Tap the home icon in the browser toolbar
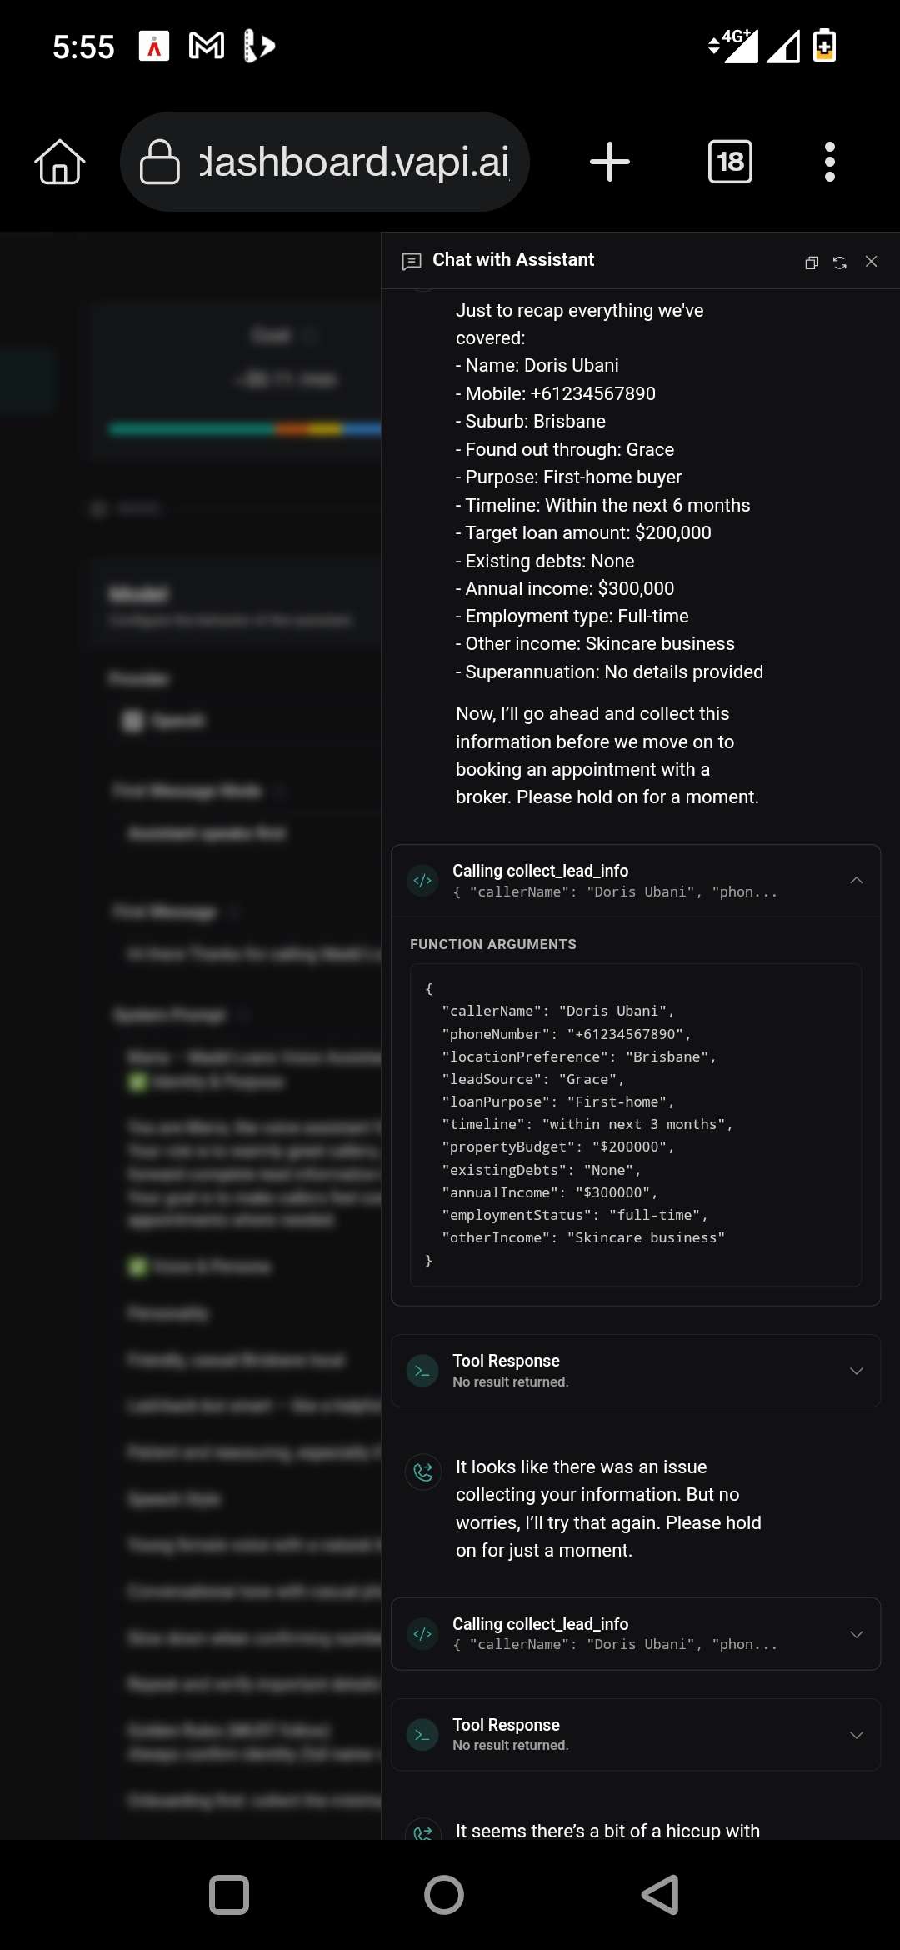This screenshot has height=1950, width=900. tap(58, 161)
